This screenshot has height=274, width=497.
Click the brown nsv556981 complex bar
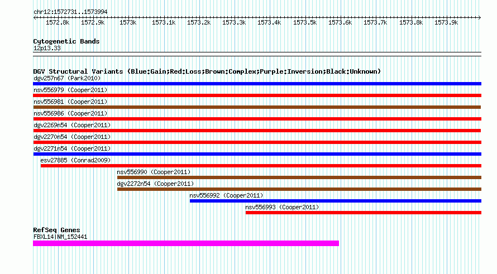coord(257,107)
